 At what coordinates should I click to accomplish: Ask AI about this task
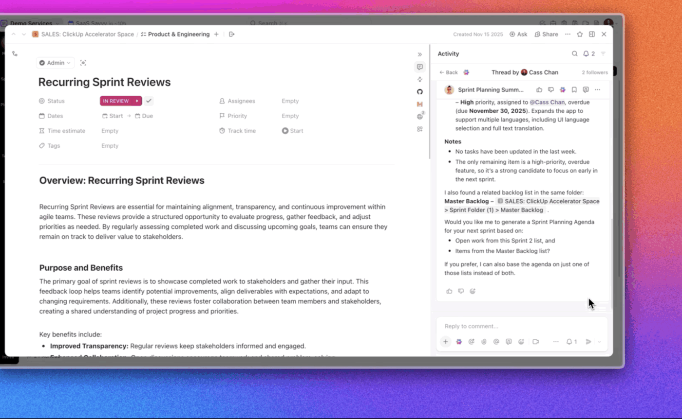(518, 35)
